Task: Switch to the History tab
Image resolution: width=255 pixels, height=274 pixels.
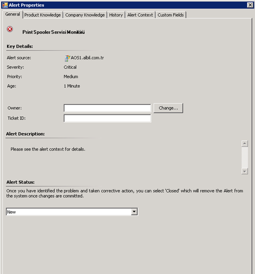Action: click(116, 15)
